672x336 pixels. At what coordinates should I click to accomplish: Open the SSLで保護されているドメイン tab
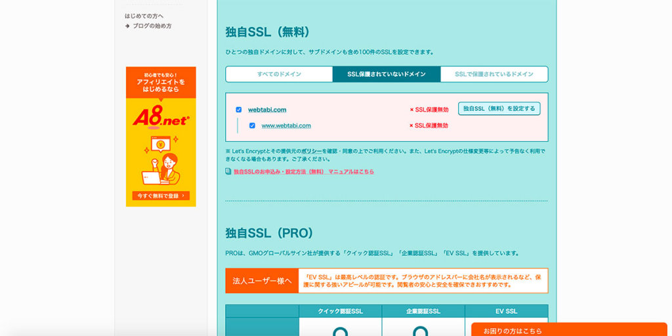pos(493,74)
